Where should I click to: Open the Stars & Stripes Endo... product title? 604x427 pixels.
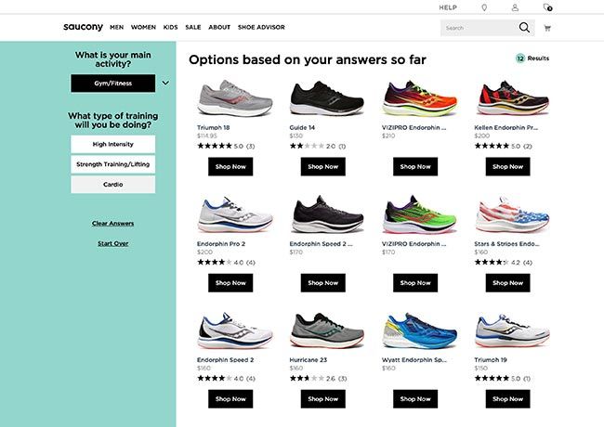tap(506, 243)
